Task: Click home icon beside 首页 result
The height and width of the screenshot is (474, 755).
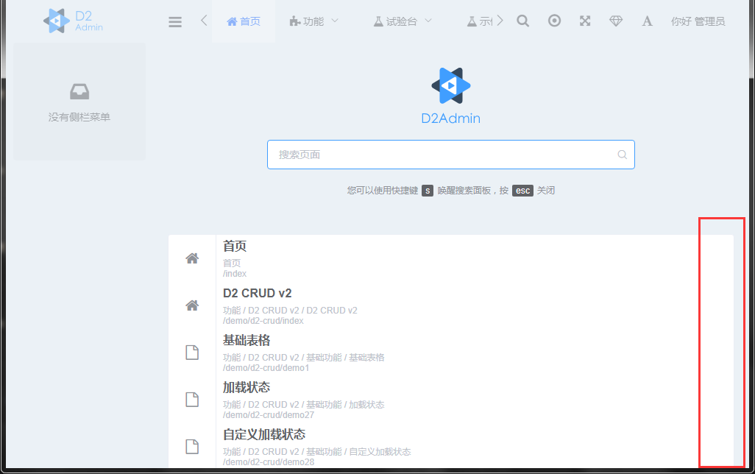Action: click(192, 258)
